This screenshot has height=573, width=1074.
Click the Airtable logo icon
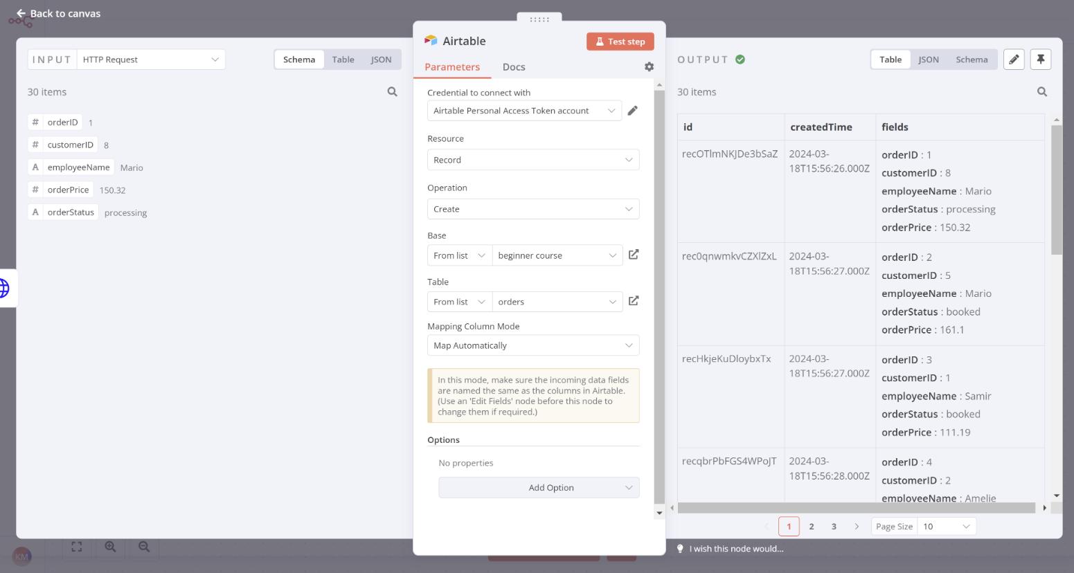click(x=431, y=41)
